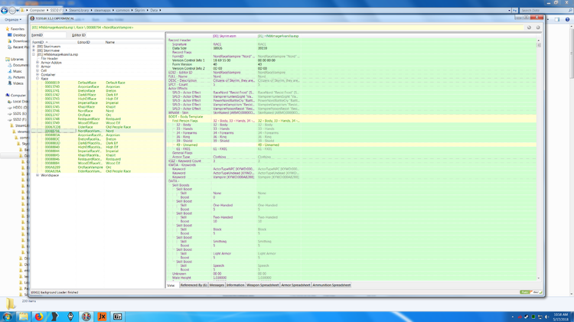Viewport: 574px width, 322px height.
Task: Open the fourth taskbar app with dark figure icon
Action: pos(54,317)
